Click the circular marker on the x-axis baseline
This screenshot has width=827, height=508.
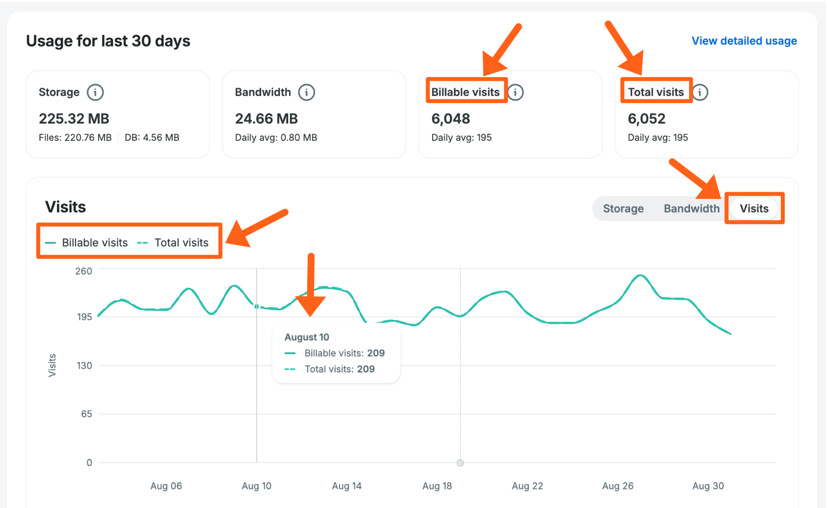pyautogui.click(x=460, y=463)
